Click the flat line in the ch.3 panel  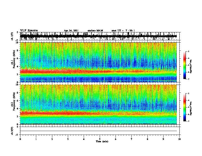pyautogui.click(x=98, y=131)
